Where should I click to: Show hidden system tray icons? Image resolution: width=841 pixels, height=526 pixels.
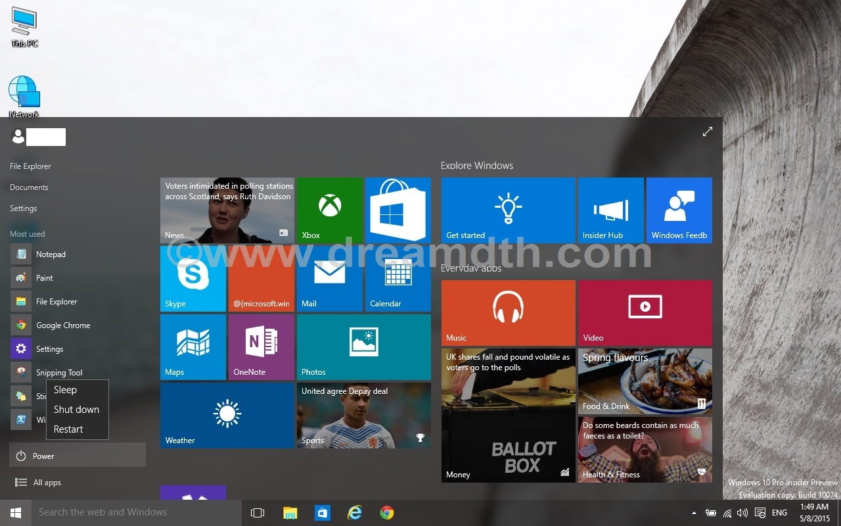(694, 513)
